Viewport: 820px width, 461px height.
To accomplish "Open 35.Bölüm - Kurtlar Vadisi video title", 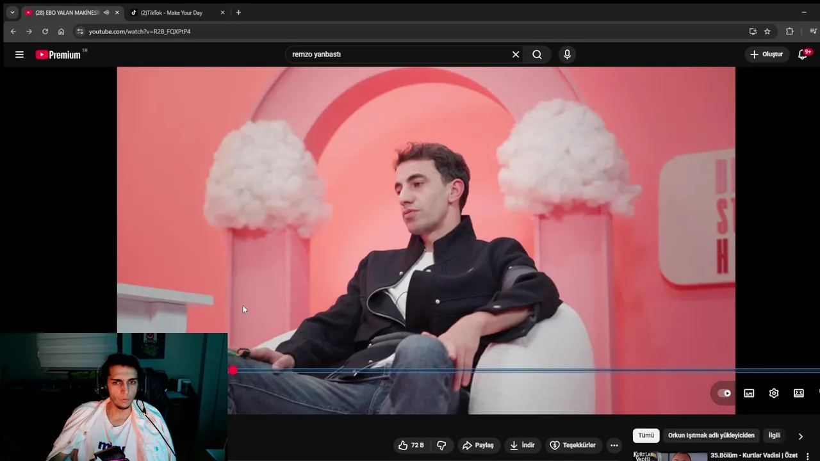I will tap(754, 455).
